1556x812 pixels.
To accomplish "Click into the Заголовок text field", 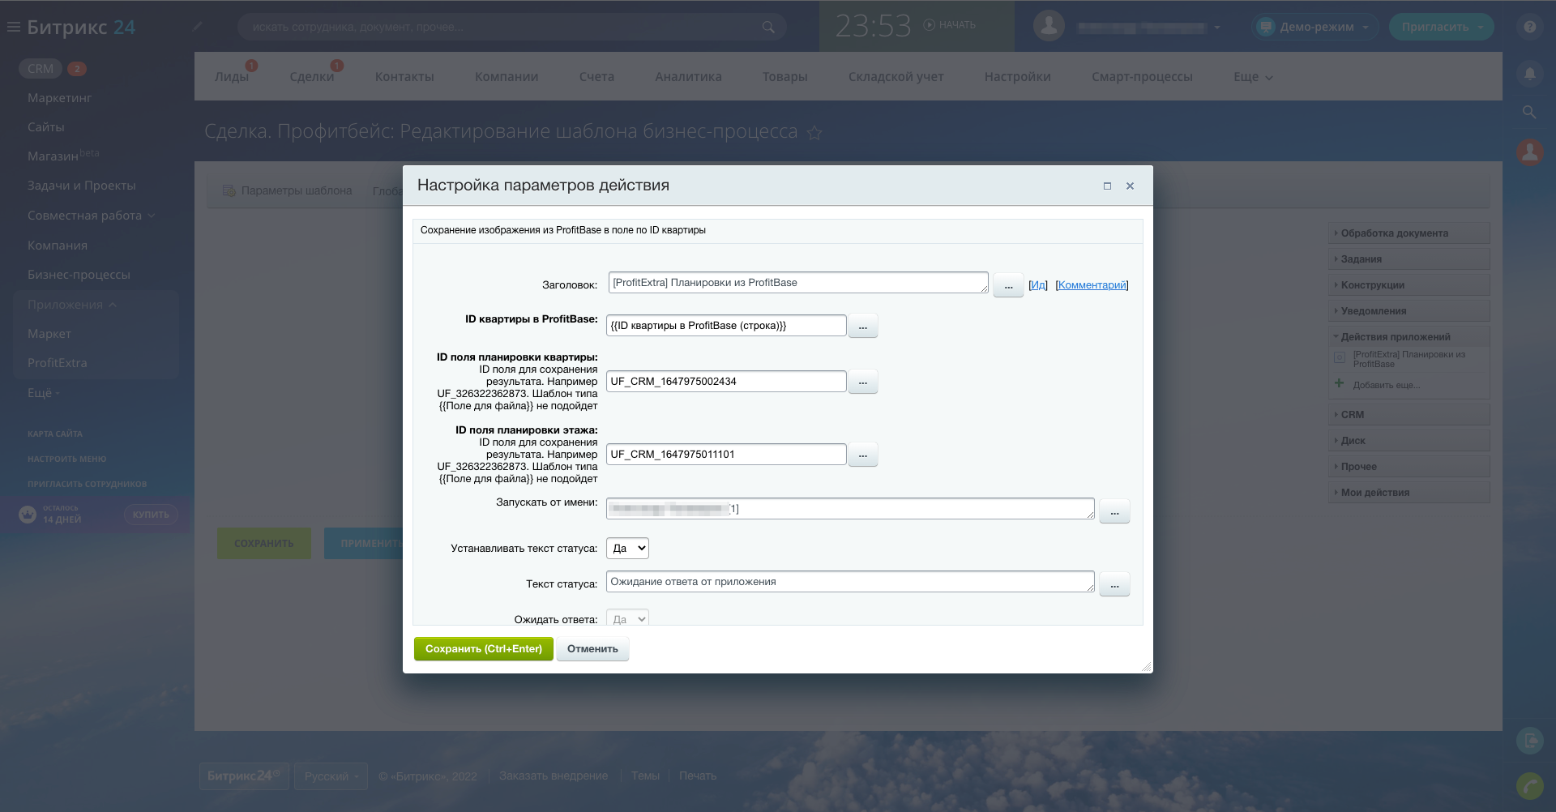I will 798,283.
